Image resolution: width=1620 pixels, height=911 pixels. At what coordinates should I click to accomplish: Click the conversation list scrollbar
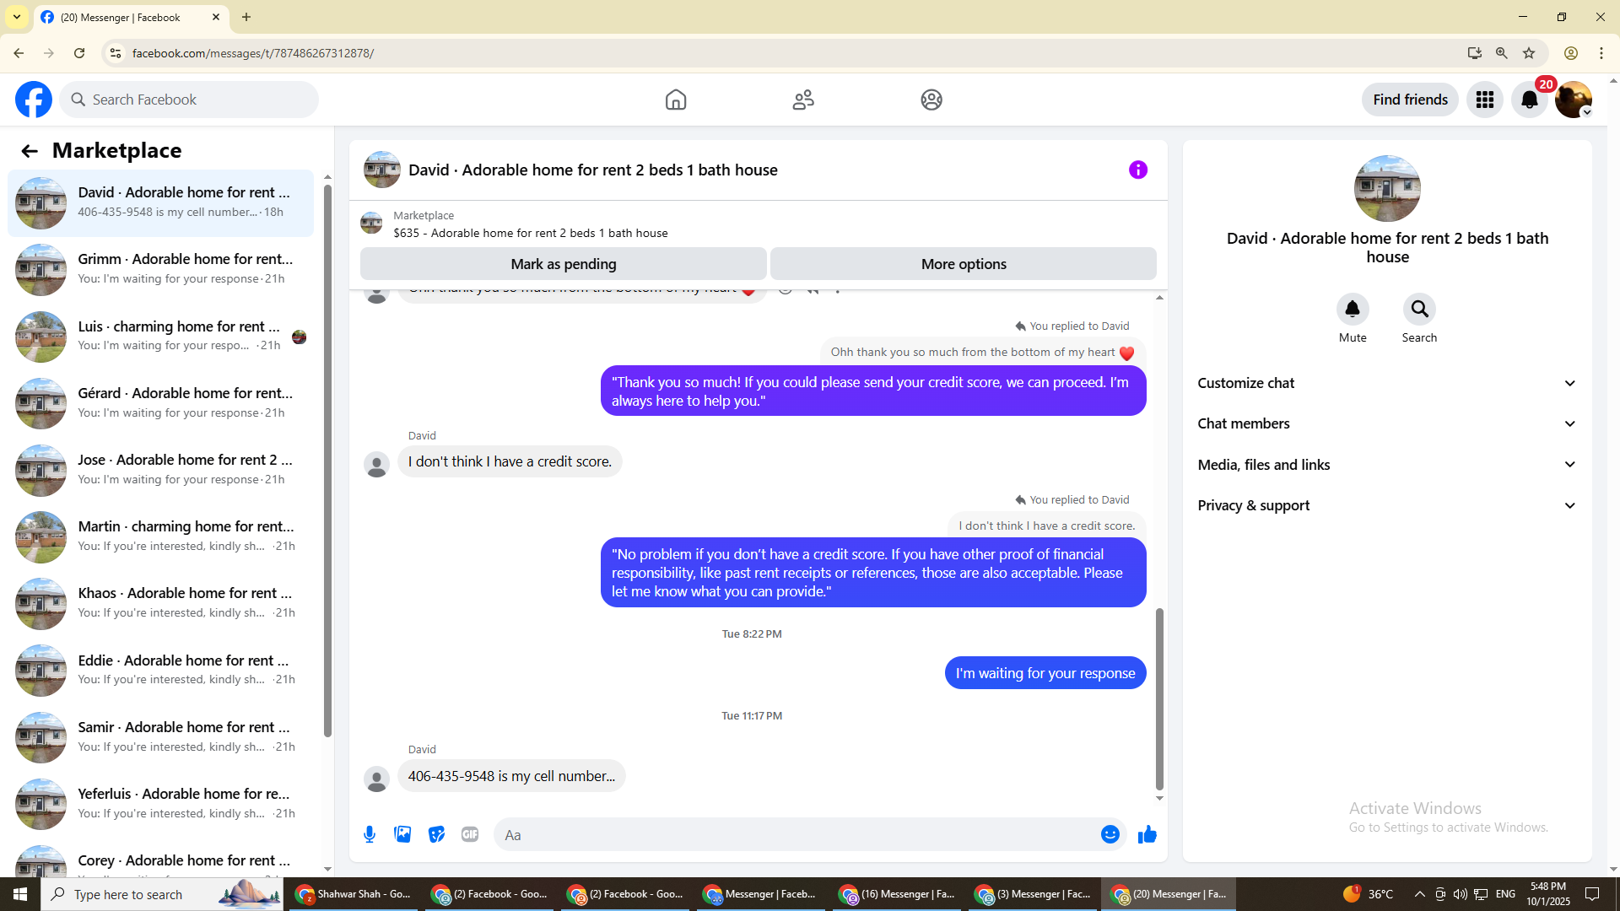[x=327, y=460]
